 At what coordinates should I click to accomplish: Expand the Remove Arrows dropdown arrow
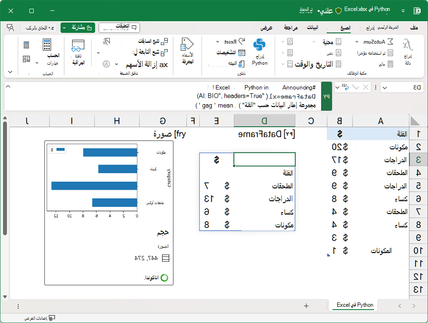[117, 64]
